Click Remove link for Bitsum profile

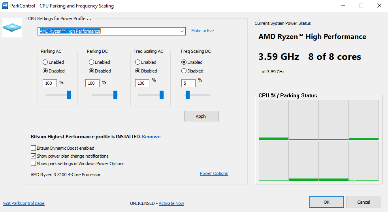(151, 137)
